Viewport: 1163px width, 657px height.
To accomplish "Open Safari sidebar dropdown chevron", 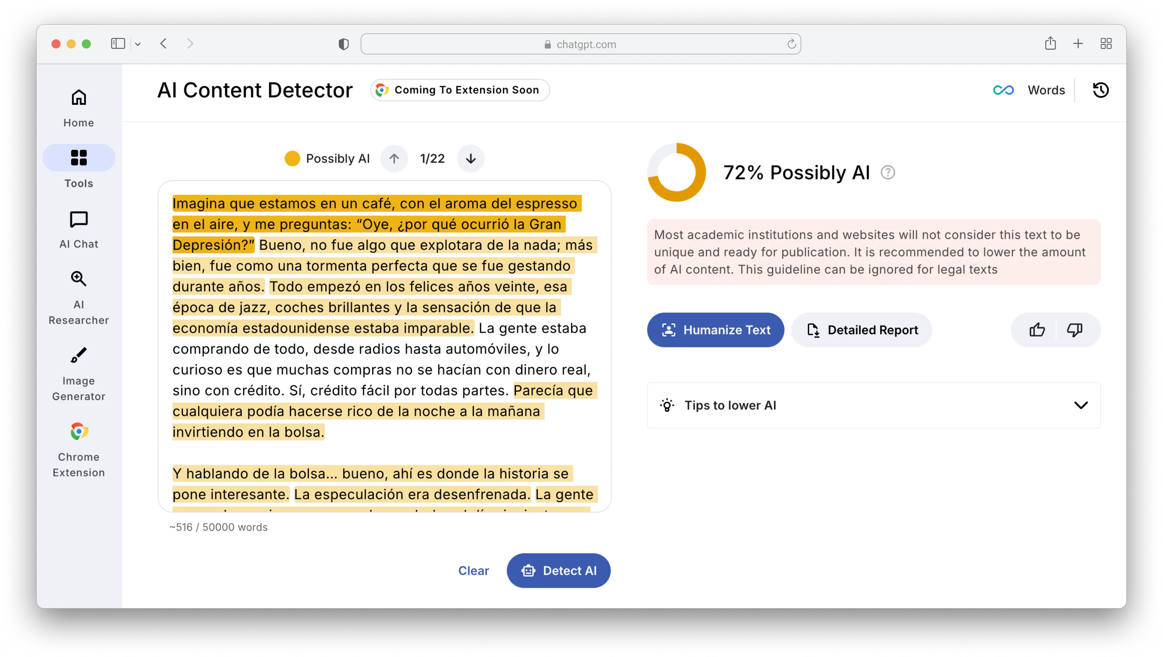I will coord(138,44).
